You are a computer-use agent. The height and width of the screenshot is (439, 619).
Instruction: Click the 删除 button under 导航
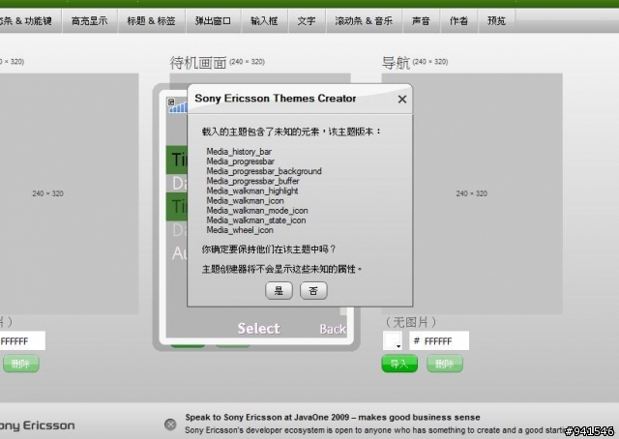pyautogui.click(x=445, y=364)
